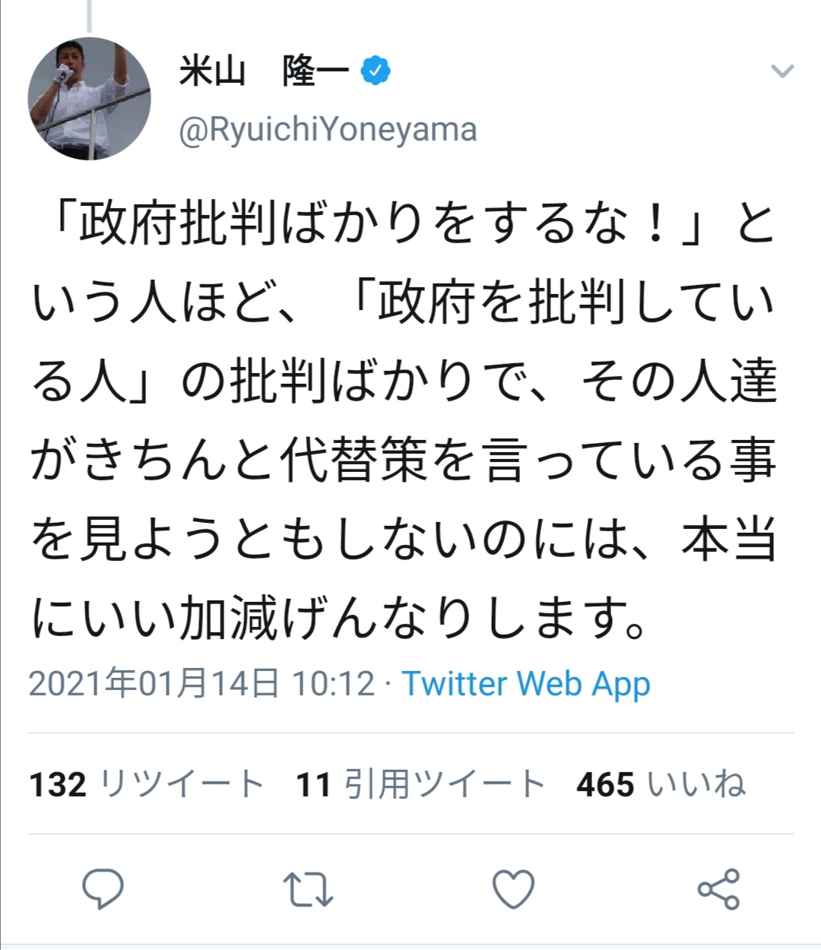Click the bold number 132 in stats
Viewport: 821px width, 950px height.
pyautogui.click(x=58, y=784)
